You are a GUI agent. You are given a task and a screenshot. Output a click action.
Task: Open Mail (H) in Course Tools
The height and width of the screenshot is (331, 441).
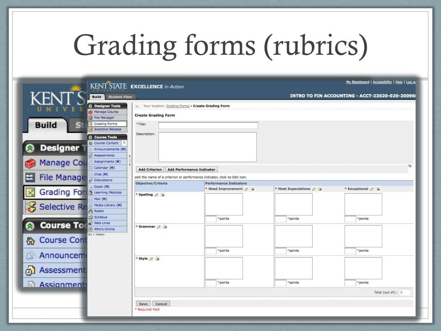(100, 199)
